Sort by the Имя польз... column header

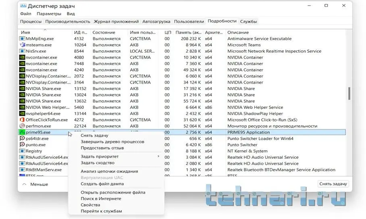143,33
